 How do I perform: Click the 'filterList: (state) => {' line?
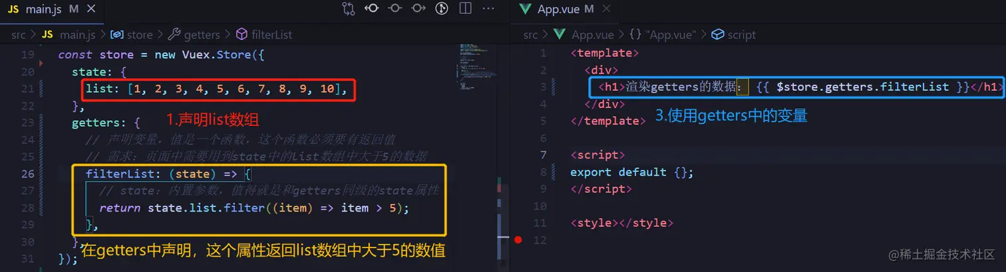click(x=168, y=174)
